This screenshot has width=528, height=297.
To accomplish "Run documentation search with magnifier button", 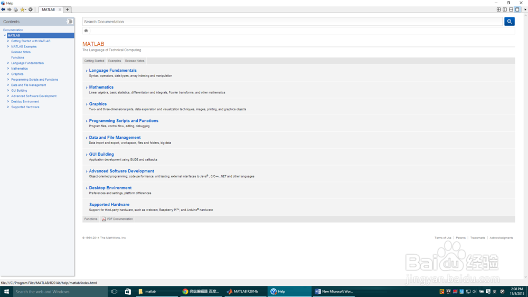I will tap(509, 22).
